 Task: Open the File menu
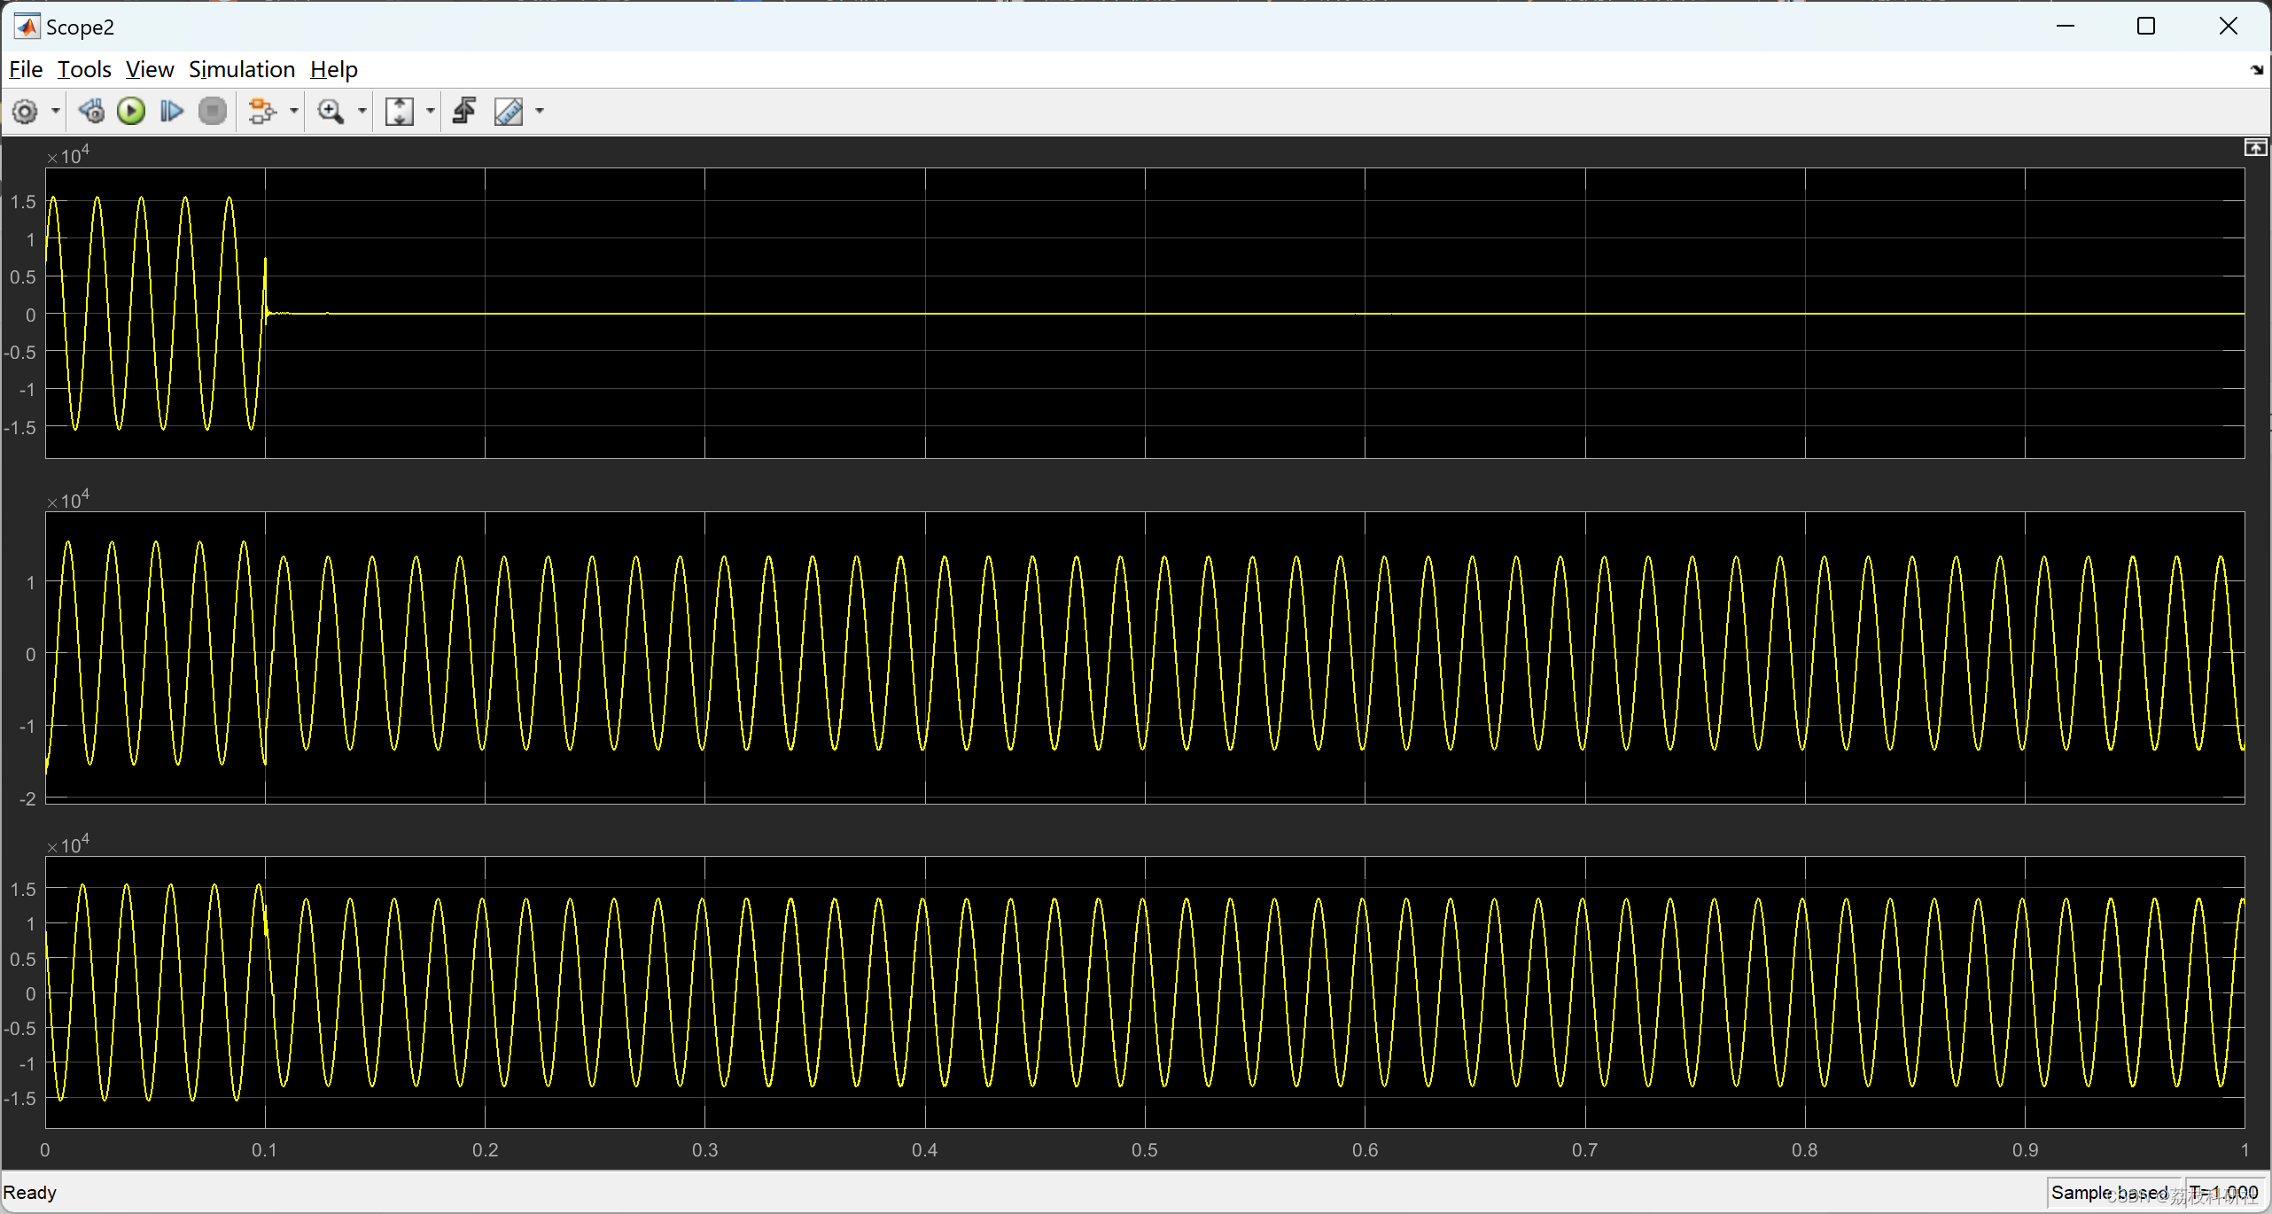26,69
